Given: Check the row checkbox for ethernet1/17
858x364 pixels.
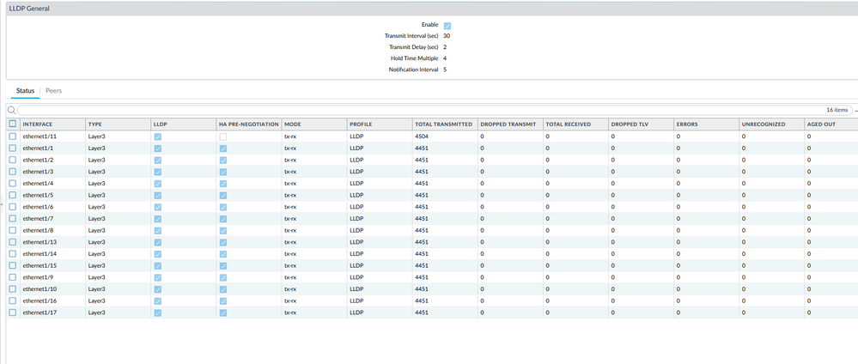Looking at the screenshot, I should [12, 312].
